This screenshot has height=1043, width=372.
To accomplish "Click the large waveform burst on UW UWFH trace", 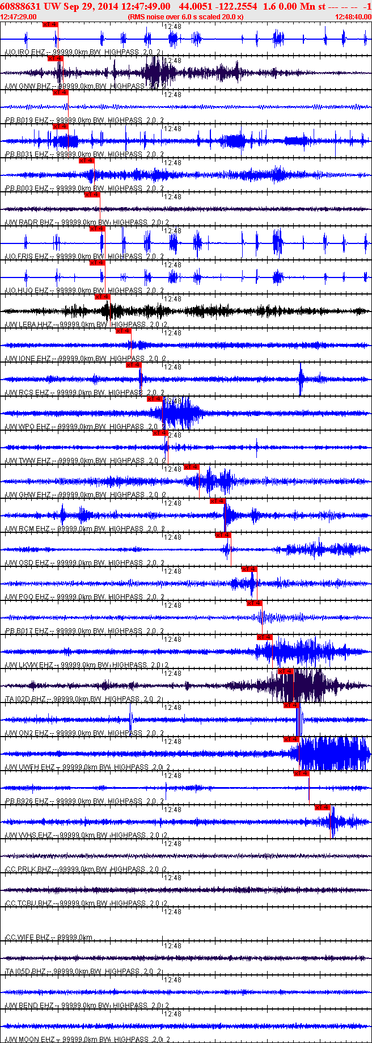I will [329, 753].
